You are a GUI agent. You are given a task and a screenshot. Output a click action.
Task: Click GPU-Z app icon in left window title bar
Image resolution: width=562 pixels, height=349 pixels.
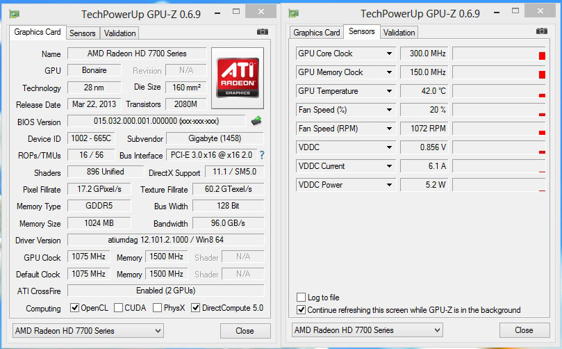tap(15, 15)
